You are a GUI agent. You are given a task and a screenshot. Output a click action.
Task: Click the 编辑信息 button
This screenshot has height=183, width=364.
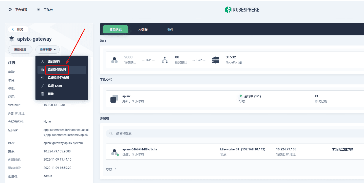click(20, 50)
